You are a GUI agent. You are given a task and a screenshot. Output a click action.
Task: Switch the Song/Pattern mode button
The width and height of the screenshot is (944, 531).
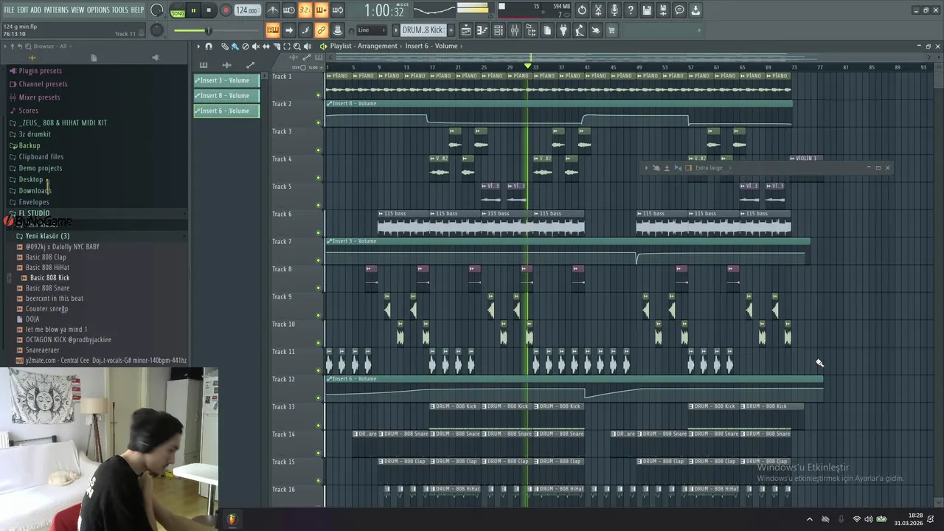coord(178,10)
